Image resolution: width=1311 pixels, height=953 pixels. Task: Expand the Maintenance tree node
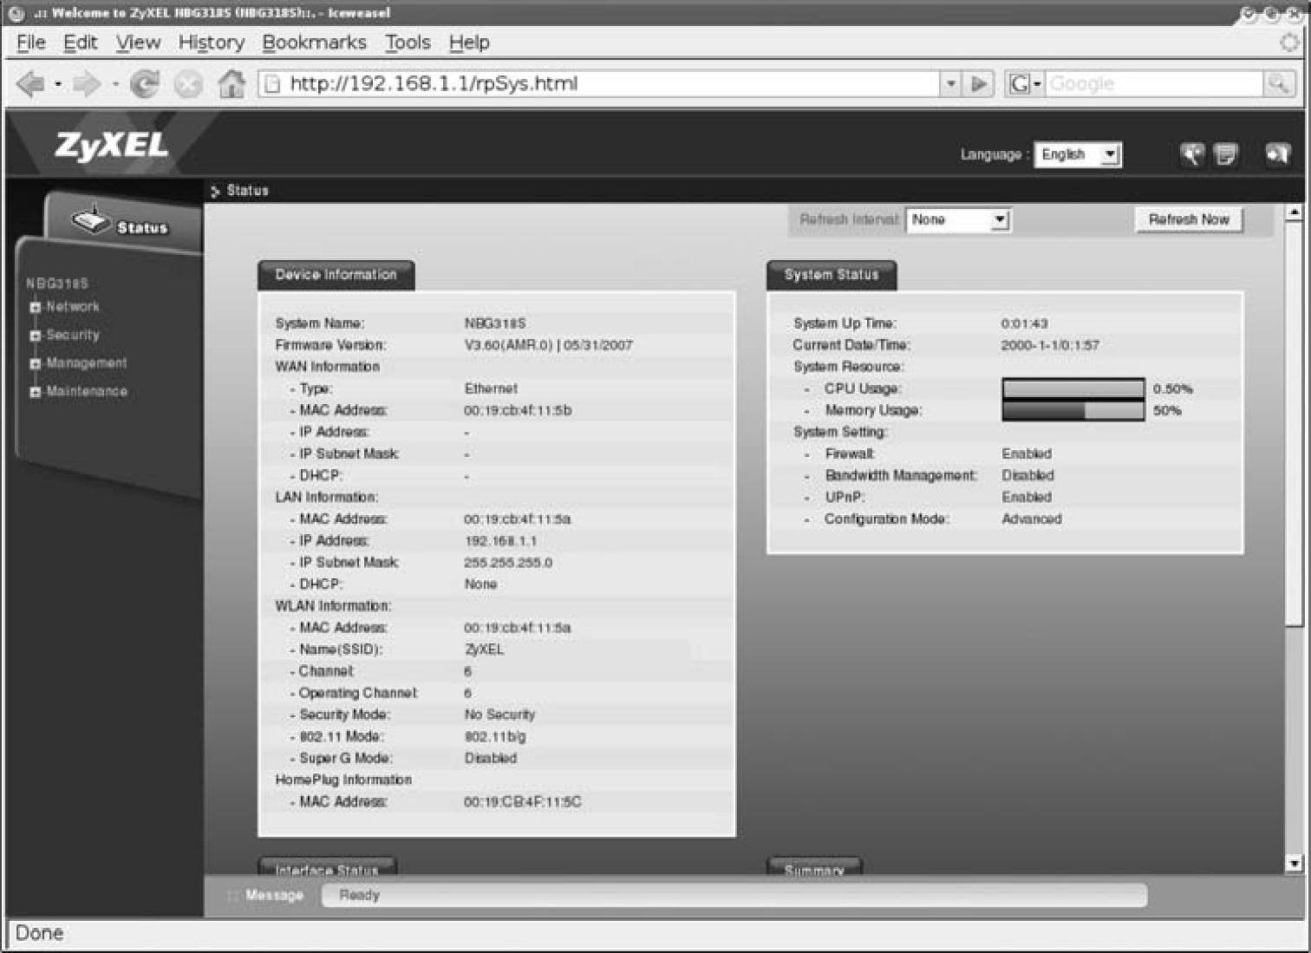click(x=35, y=392)
